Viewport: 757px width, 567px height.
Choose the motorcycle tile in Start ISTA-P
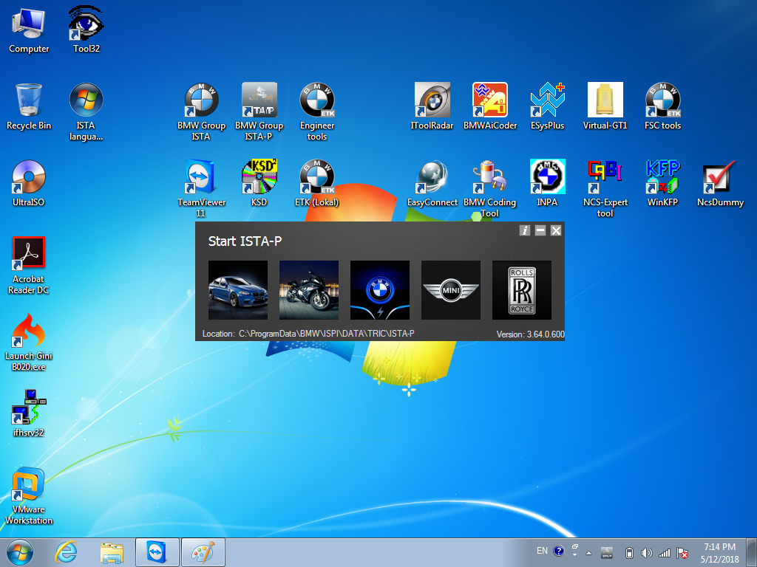click(309, 290)
